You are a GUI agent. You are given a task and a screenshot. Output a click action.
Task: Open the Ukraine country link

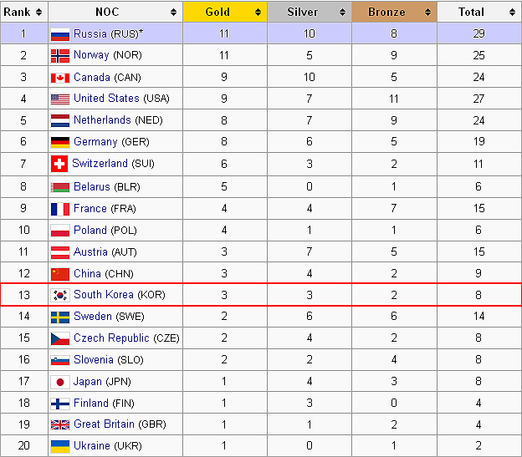tap(92, 445)
